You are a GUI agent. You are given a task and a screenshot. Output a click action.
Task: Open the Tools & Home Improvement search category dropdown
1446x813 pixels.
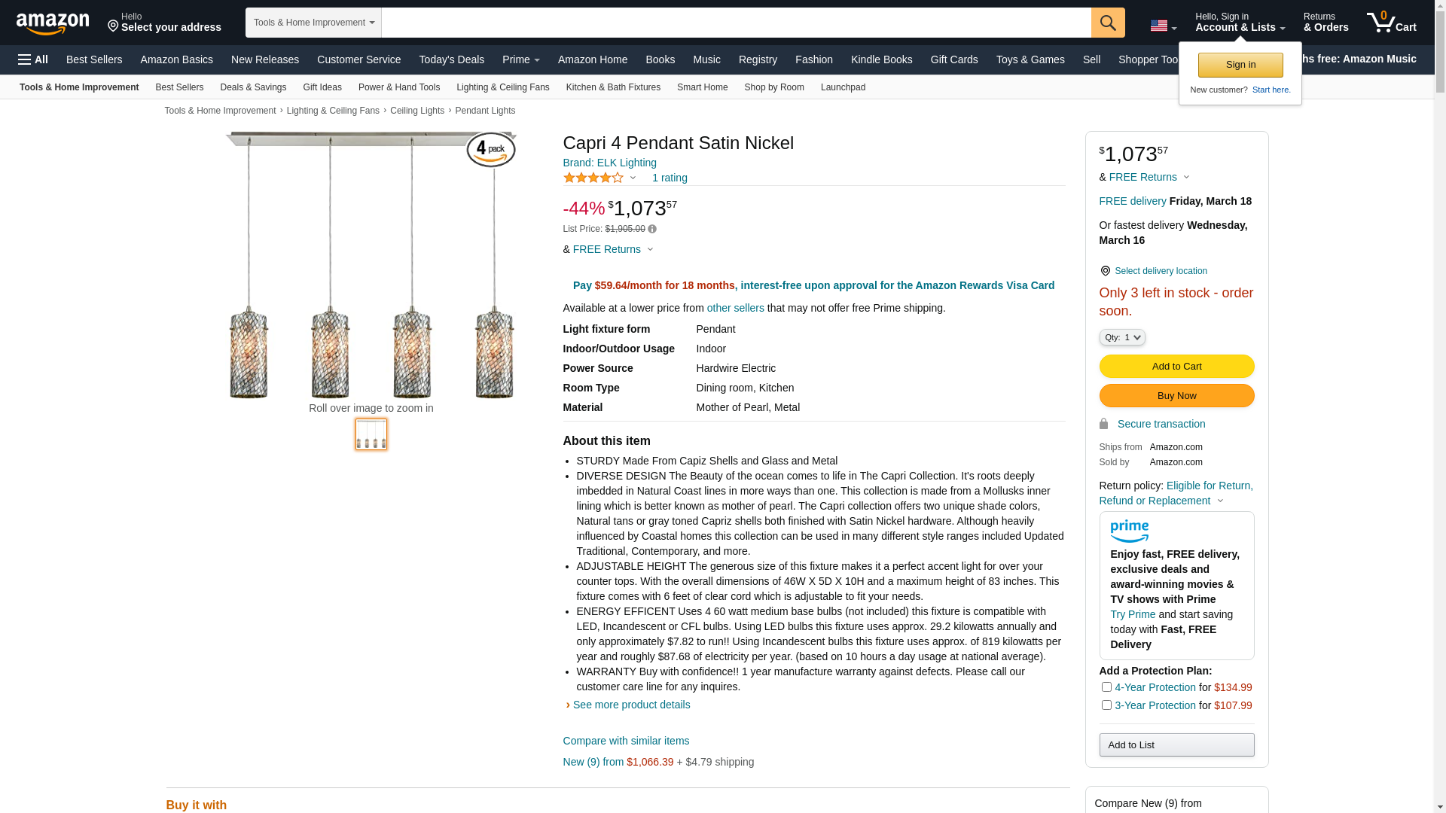click(x=313, y=23)
